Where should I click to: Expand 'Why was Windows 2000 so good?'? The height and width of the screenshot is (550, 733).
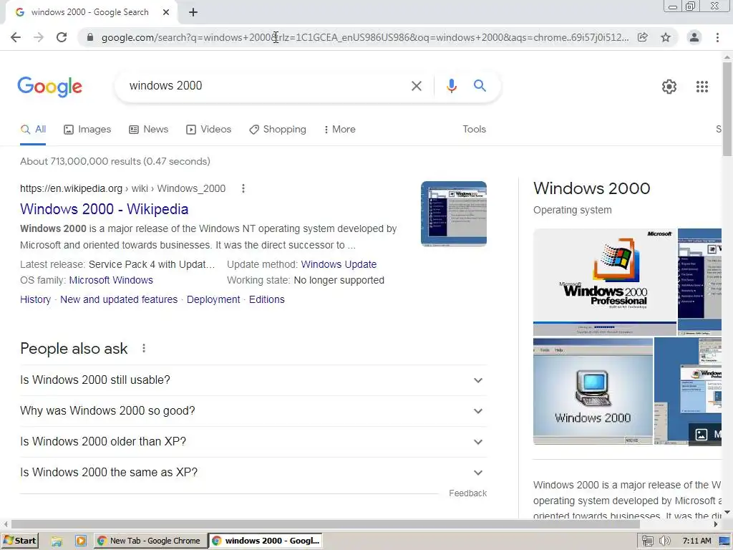click(x=253, y=411)
